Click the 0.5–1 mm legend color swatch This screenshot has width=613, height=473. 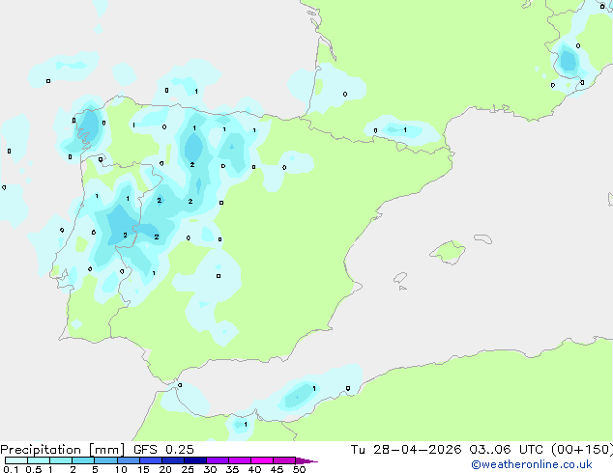click(x=39, y=460)
